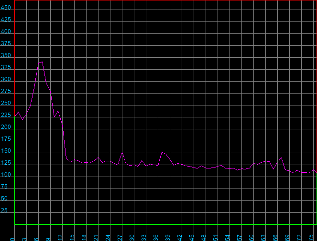Click the y-axis label 250
Viewport: 317px width, 241px height.
click(6, 103)
